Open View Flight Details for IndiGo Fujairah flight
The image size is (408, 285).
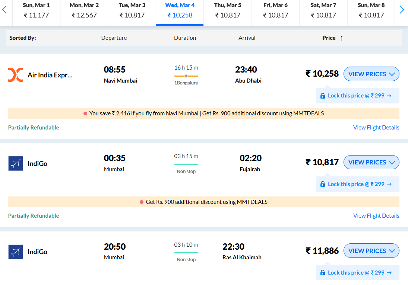pyautogui.click(x=376, y=216)
